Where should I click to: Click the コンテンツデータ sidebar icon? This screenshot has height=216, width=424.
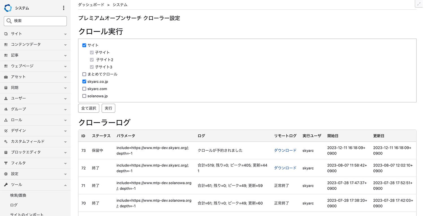tap(6, 44)
